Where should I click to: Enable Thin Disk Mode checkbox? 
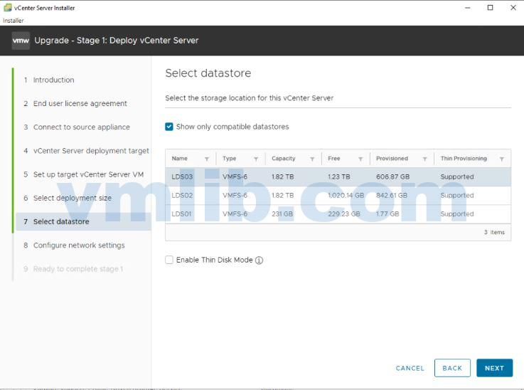[169, 260]
